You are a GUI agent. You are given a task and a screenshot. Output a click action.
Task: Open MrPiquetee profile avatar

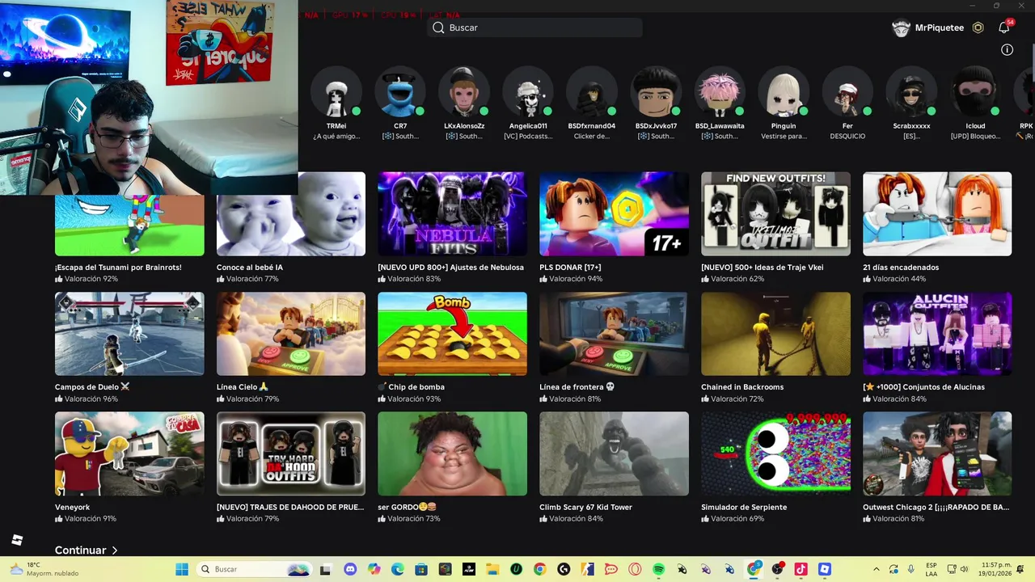coord(901,27)
